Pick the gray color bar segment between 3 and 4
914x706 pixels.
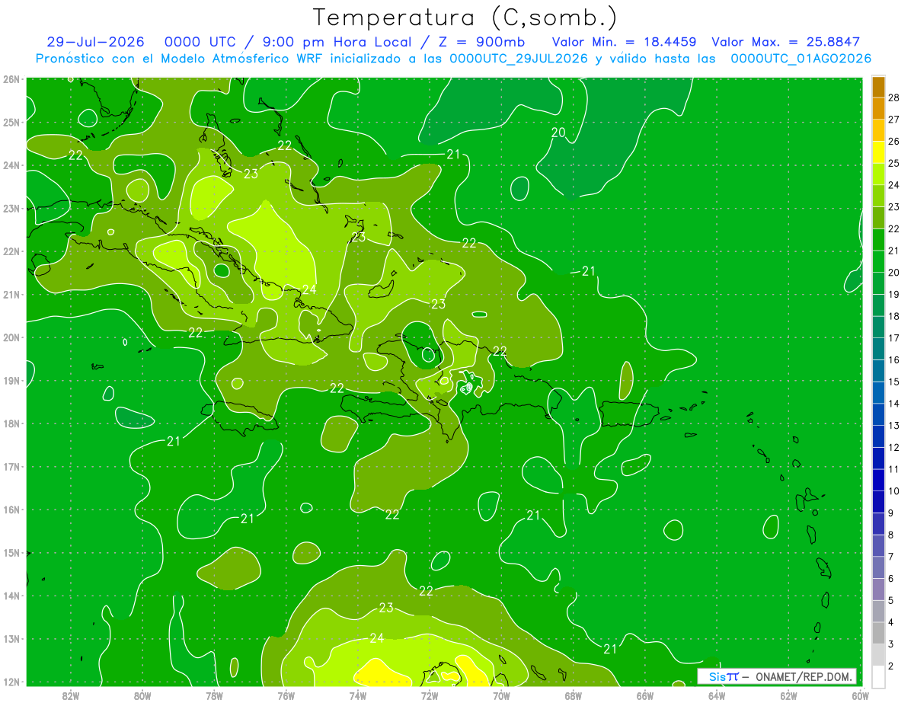(x=878, y=633)
